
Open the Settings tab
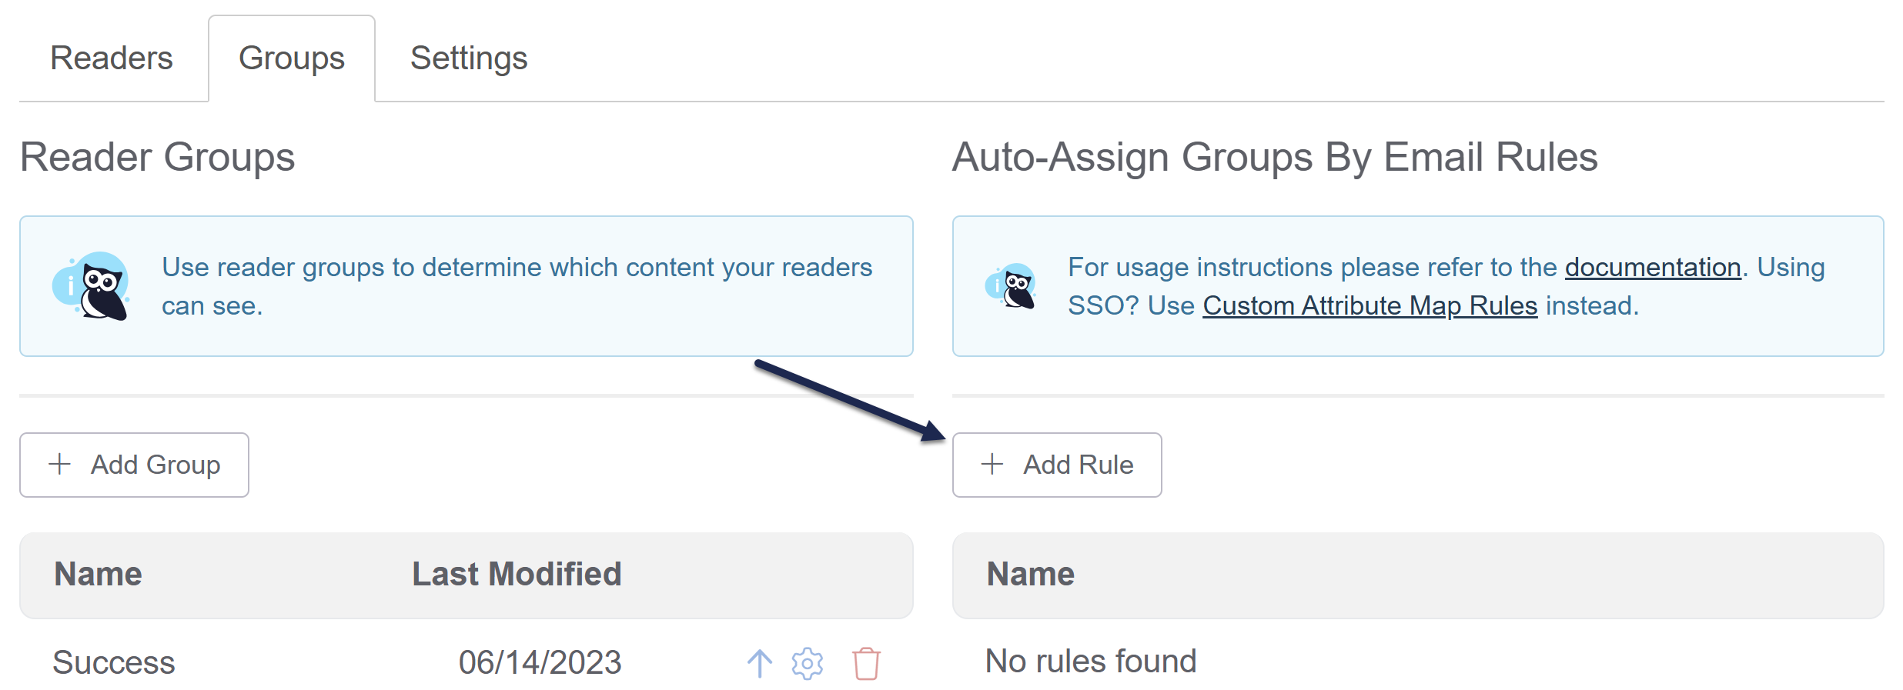469,58
